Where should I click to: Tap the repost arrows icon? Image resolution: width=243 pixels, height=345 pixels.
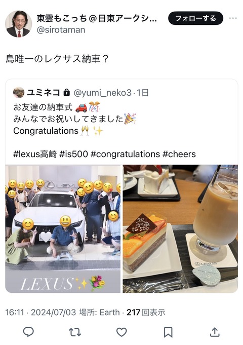pos(75,332)
